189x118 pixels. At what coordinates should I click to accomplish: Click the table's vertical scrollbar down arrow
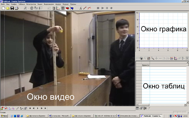coord(187,102)
